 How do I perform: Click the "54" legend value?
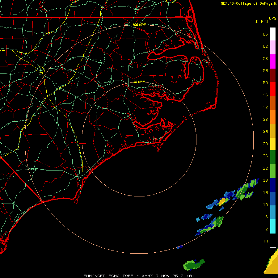(x=265, y=70)
